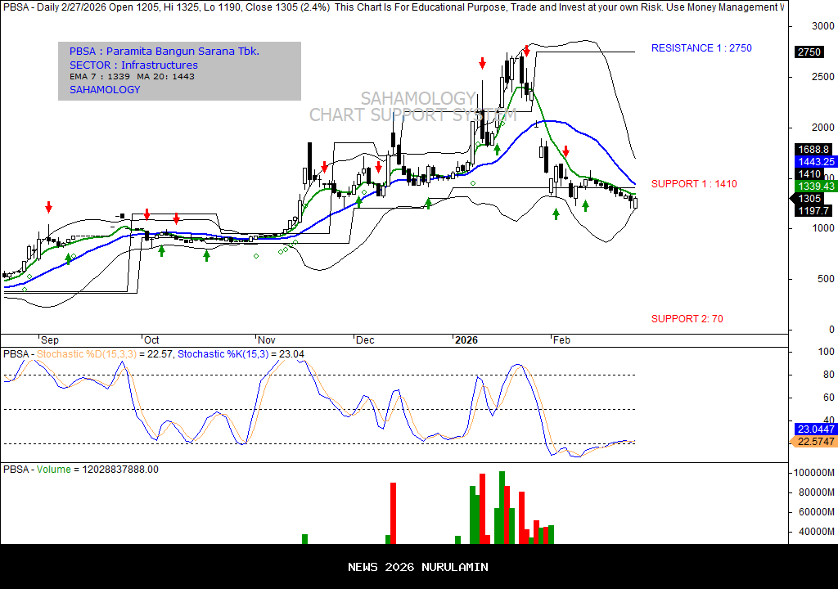Select the red down arrow in November
Screen dimensions: 838x589
pos(325,167)
